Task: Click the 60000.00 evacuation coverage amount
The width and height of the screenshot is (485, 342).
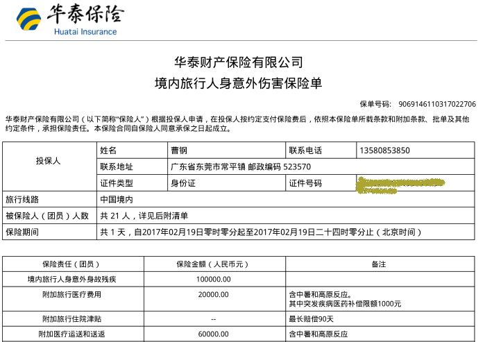Action: point(213,334)
